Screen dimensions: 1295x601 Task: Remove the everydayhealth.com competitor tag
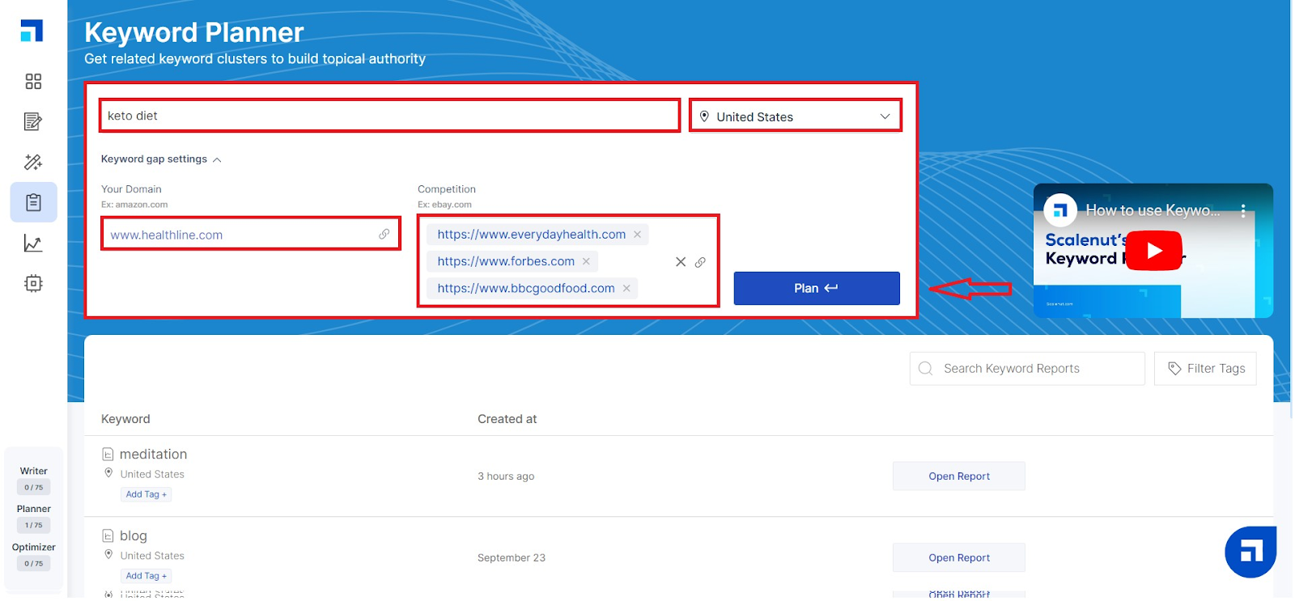click(637, 235)
